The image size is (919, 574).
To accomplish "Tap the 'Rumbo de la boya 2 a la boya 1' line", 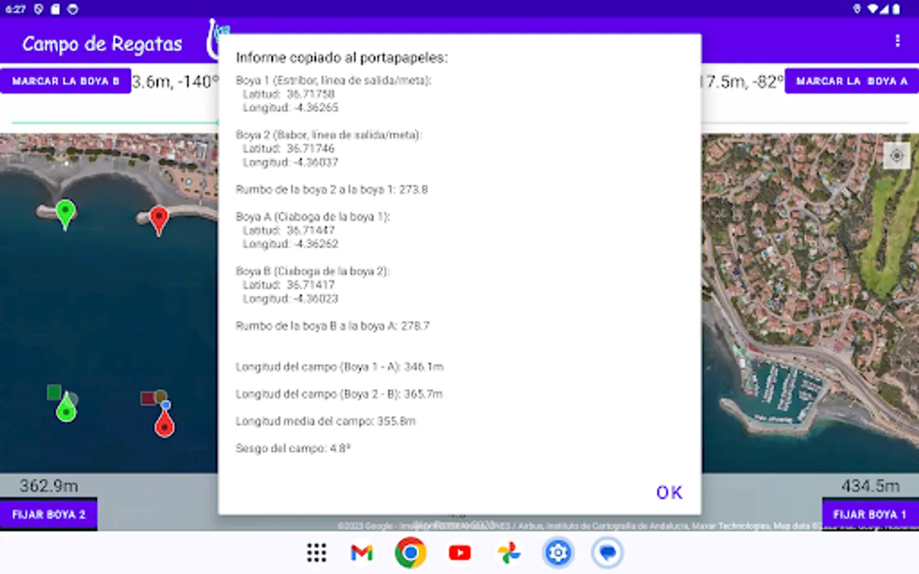I will (x=332, y=189).
